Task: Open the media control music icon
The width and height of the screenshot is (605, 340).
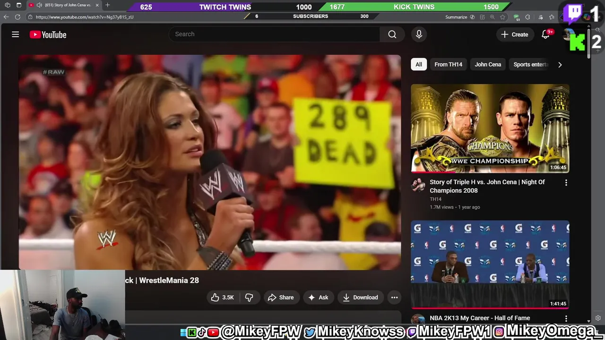Action: 540,17
